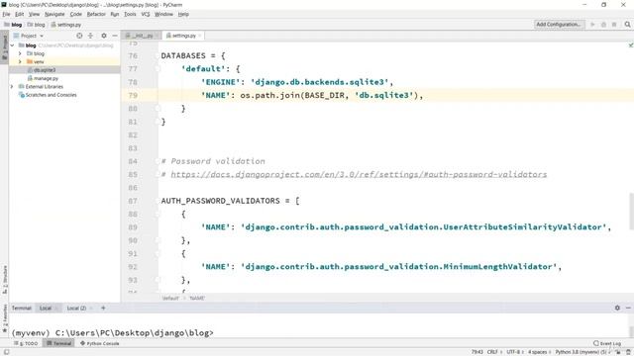Open the Window menu

(163, 14)
